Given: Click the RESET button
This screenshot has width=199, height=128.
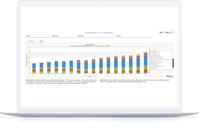Looking at the screenshot, I should click(42, 41).
